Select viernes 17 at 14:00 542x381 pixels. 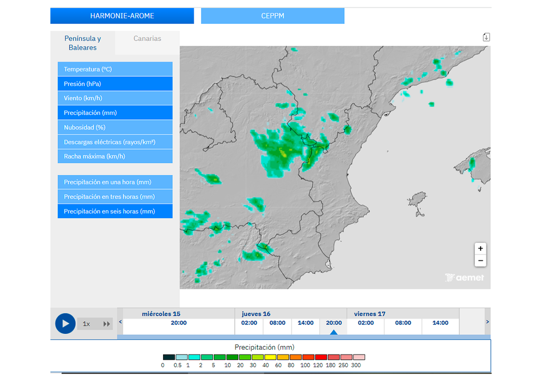point(440,323)
